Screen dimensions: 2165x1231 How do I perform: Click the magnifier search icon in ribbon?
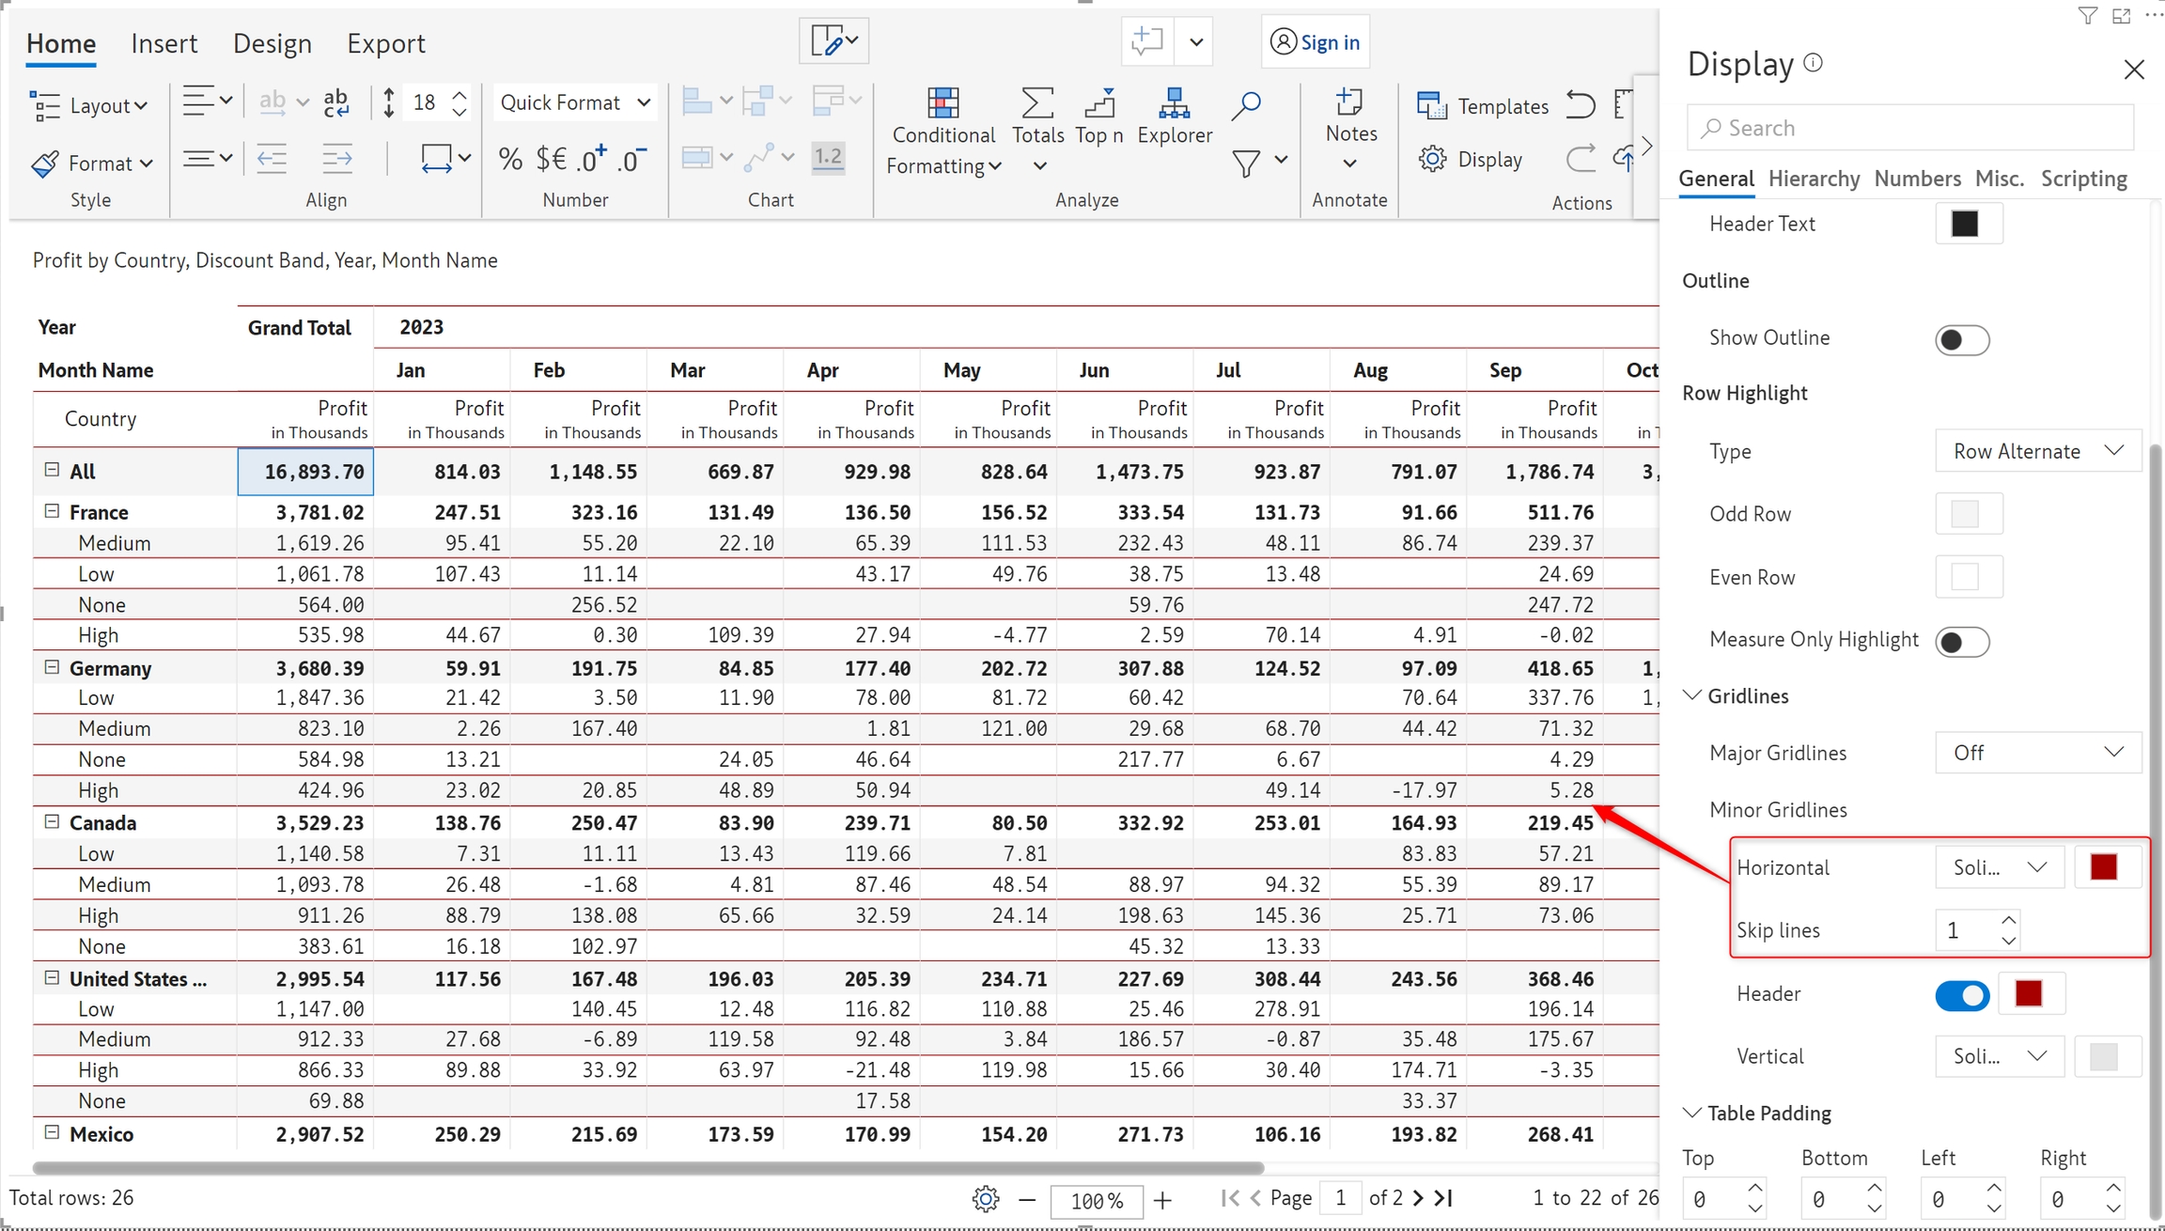coord(1246,105)
